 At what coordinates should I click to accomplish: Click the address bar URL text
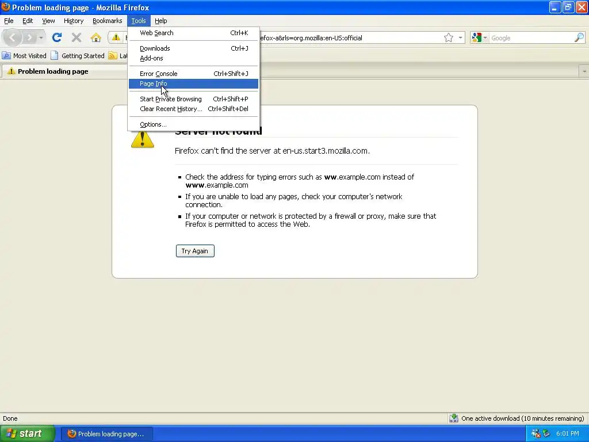coord(311,37)
